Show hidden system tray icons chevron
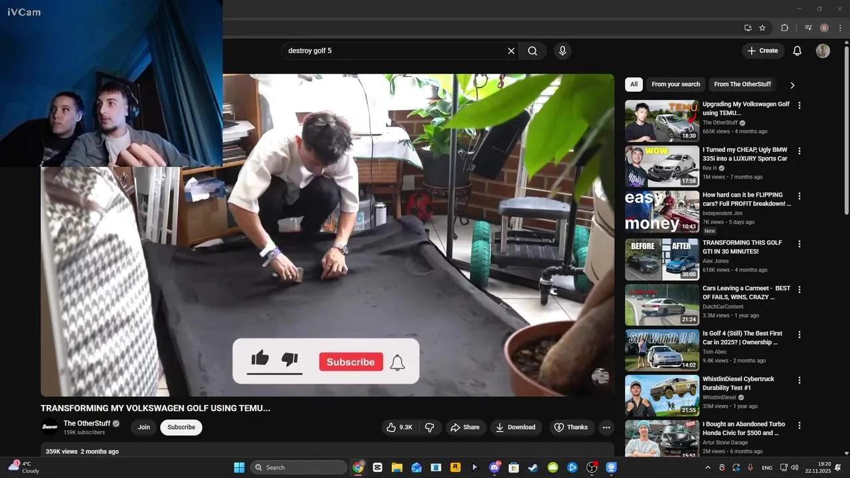This screenshot has height=478, width=850. [708, 467]
